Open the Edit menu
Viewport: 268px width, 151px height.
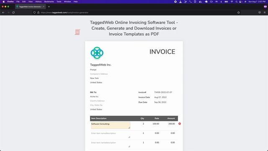[x=24, y=2]
